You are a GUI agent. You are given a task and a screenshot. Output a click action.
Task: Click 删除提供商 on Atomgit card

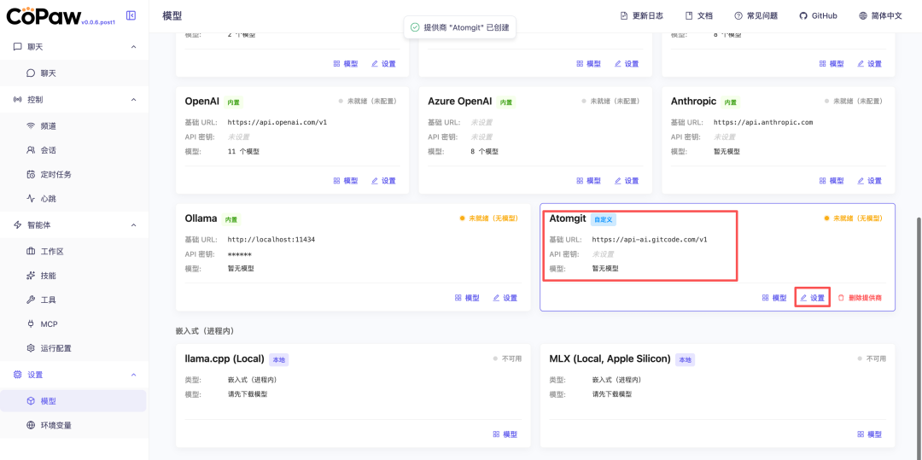point(860,298)
